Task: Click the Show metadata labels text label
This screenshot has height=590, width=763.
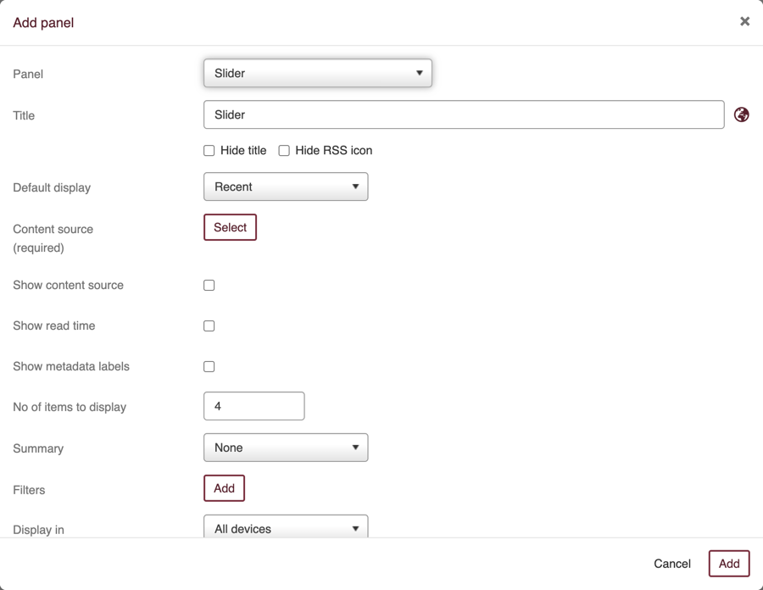Action: pos(71,366)
